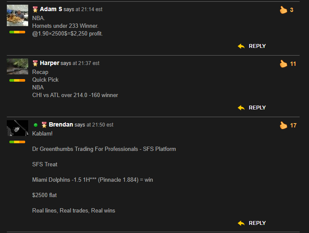The image size is (309, 233).
Task: Open Harper's avatar picture
Action: (x=17, y=67)
